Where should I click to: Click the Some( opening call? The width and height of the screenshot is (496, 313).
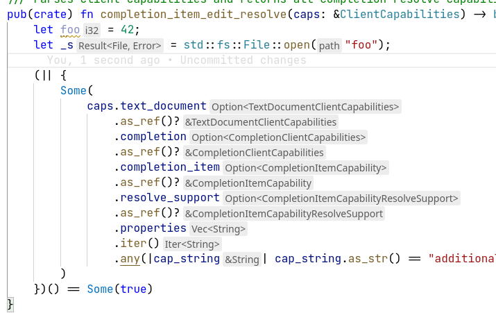(76, 91)
